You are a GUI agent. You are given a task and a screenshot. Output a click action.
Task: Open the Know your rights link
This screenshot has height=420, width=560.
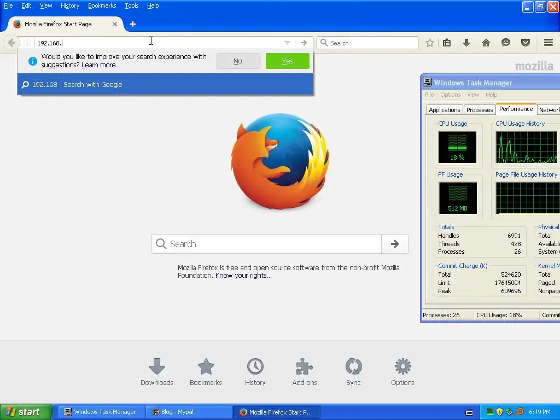pyautogui.click(x=243, y=276)
